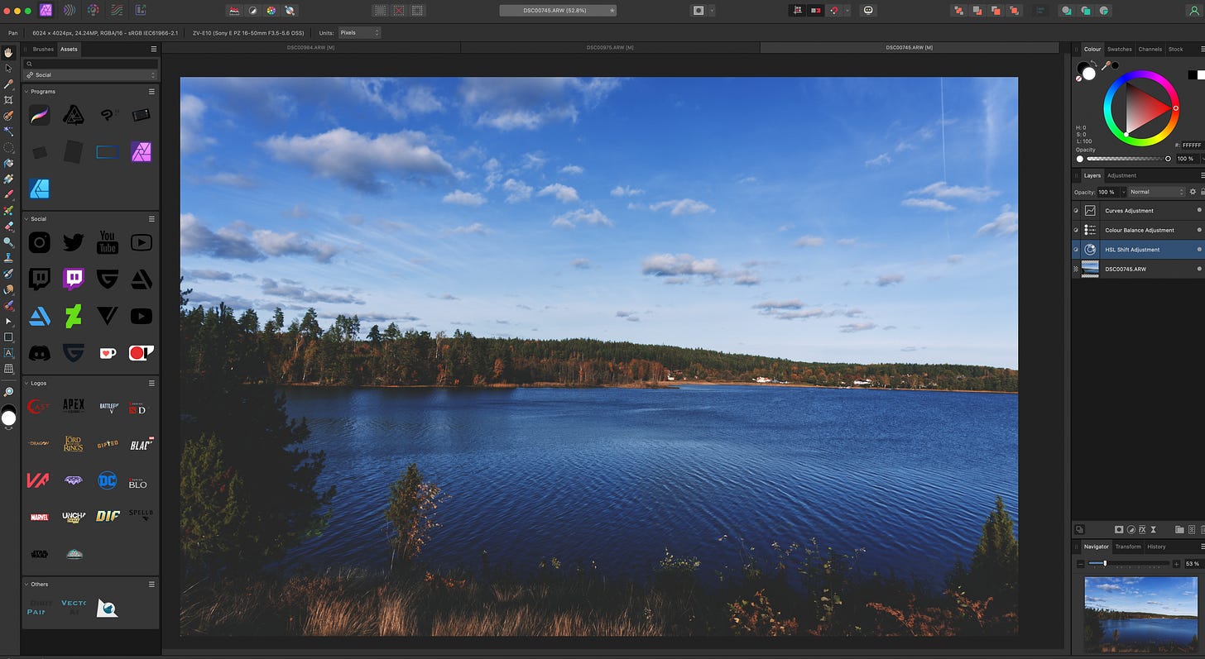
Task: Switch to the Channels tab
Action: click(x=1150, y=49)
